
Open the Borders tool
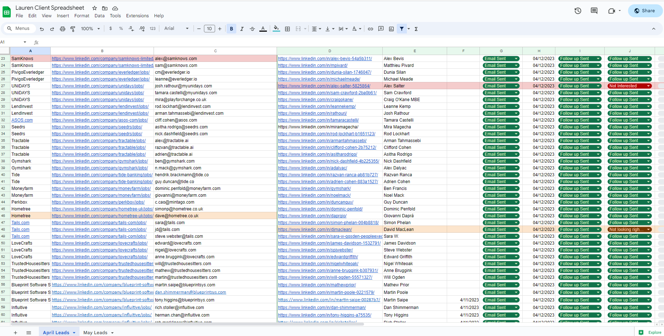pos(287,29)
